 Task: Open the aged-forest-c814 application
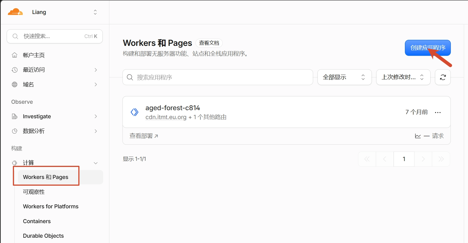click(x=173, y=108)
